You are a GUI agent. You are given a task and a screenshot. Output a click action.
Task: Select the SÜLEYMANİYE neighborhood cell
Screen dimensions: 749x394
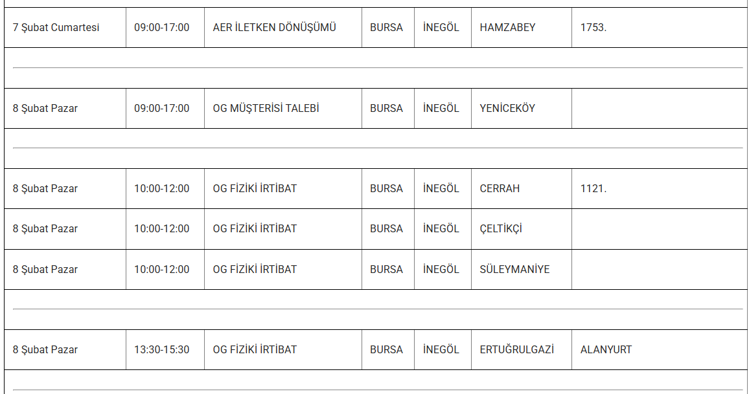point(515,270)
